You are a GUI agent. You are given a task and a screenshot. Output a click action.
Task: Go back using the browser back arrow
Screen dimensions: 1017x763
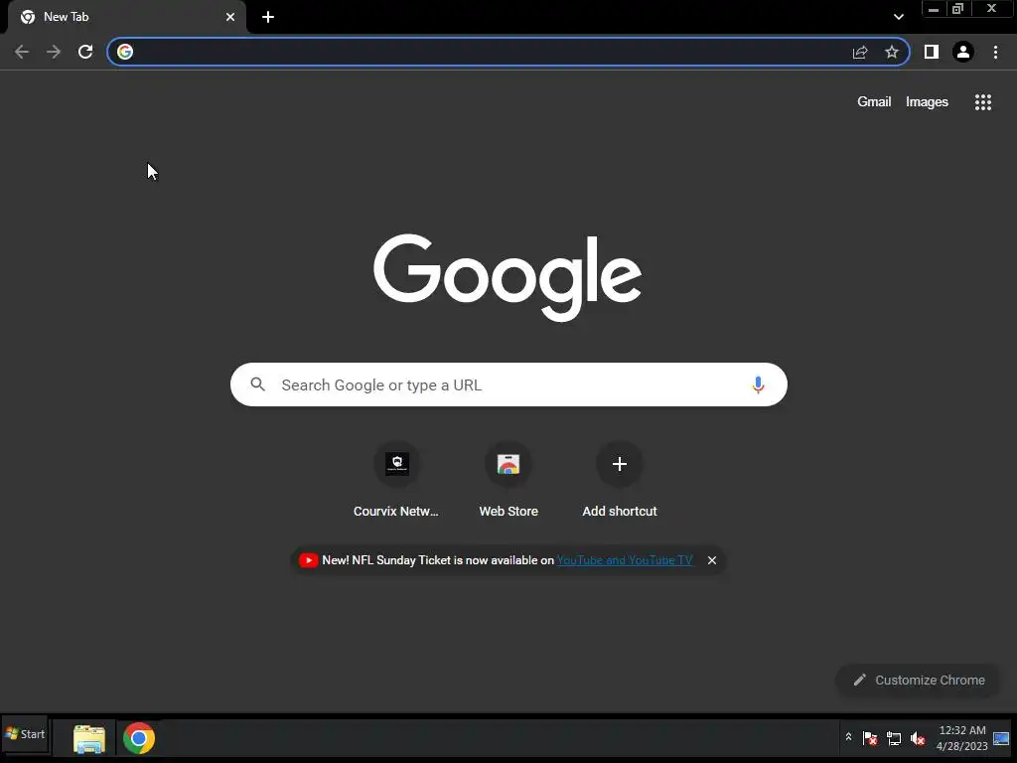coord(22,52)
